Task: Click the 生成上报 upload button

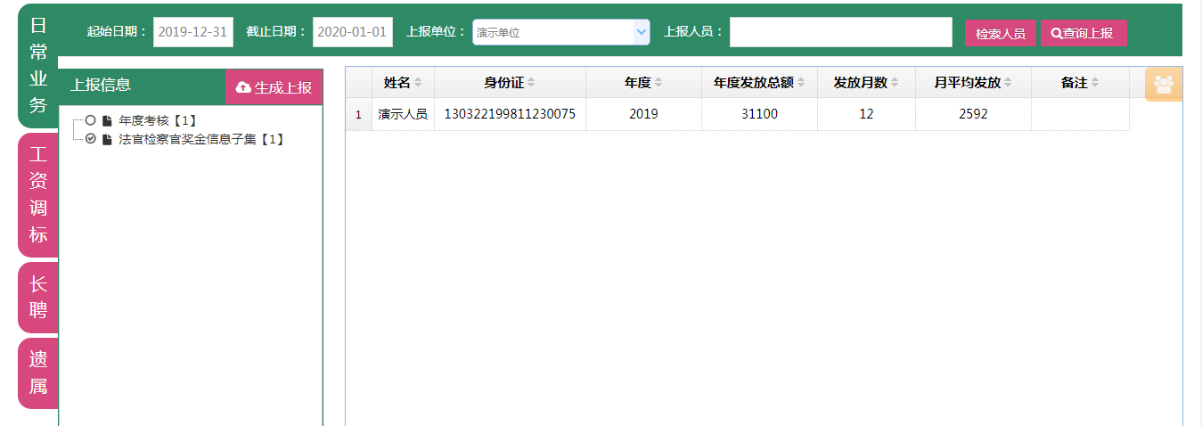Action: (274, 87)
